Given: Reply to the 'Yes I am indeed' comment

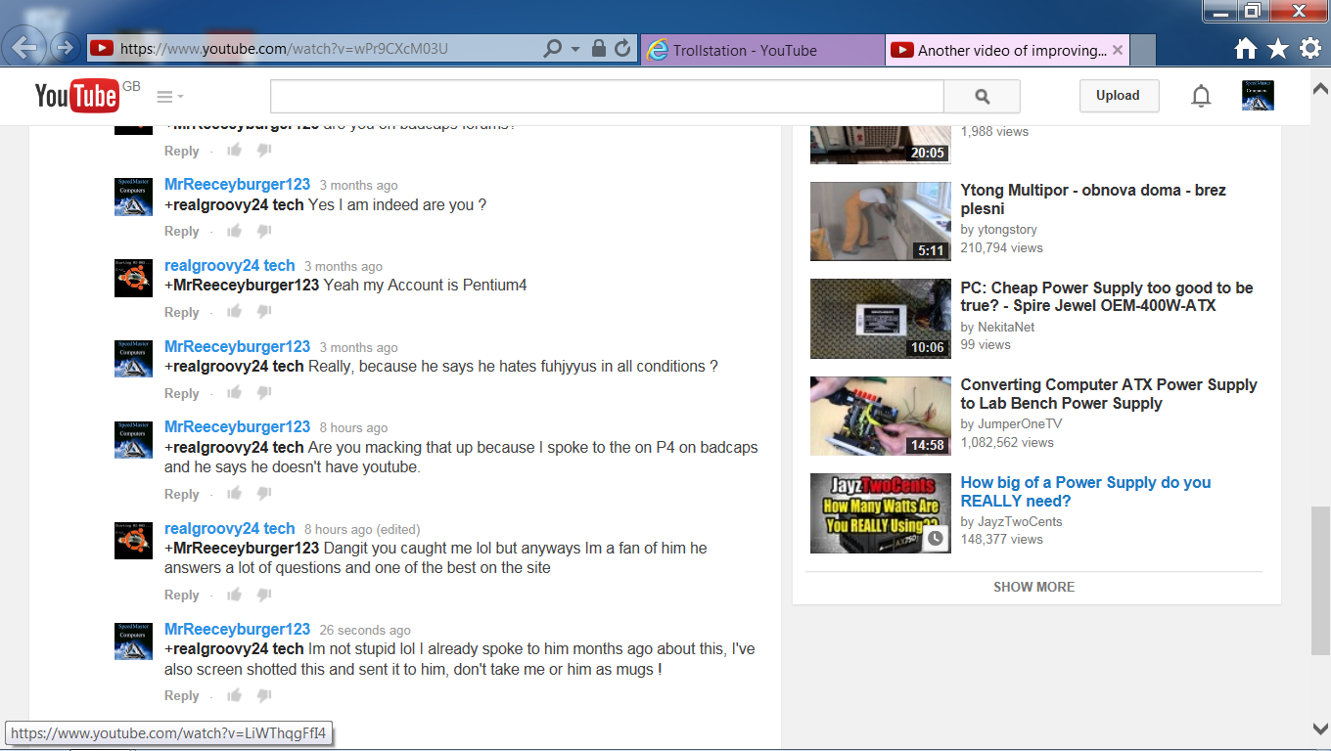Looking at the screenshot, I should click(182, 232).
